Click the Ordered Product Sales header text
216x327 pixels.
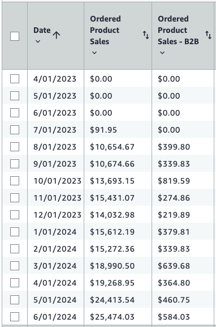click(105, 30)
